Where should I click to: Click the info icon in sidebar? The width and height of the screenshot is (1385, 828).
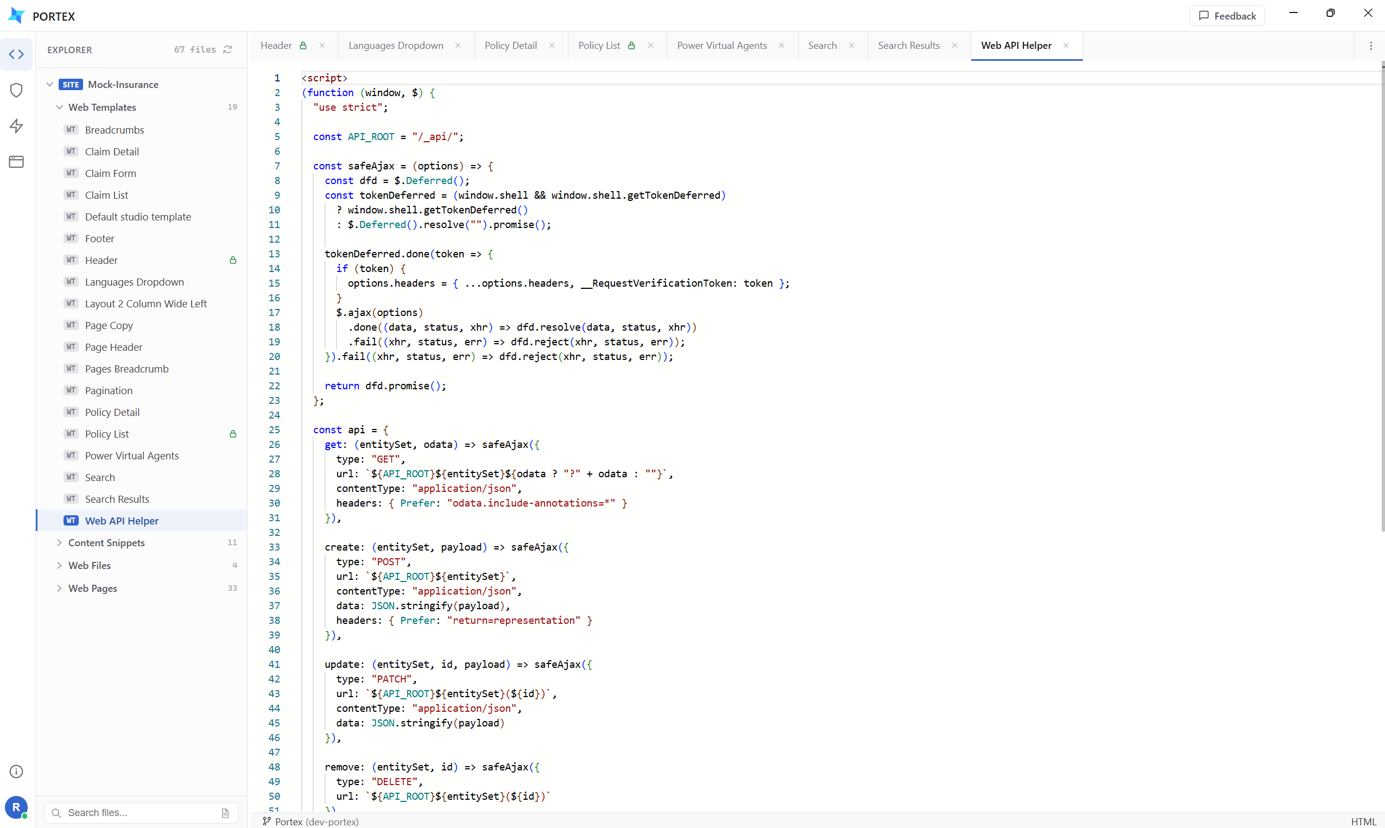(16, 771)
